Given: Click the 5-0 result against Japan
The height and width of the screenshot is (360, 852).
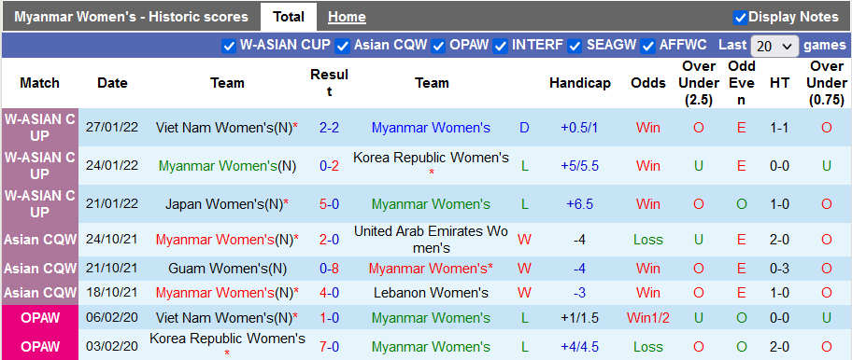Looking at the screenshot, I should tap(329, 204).
